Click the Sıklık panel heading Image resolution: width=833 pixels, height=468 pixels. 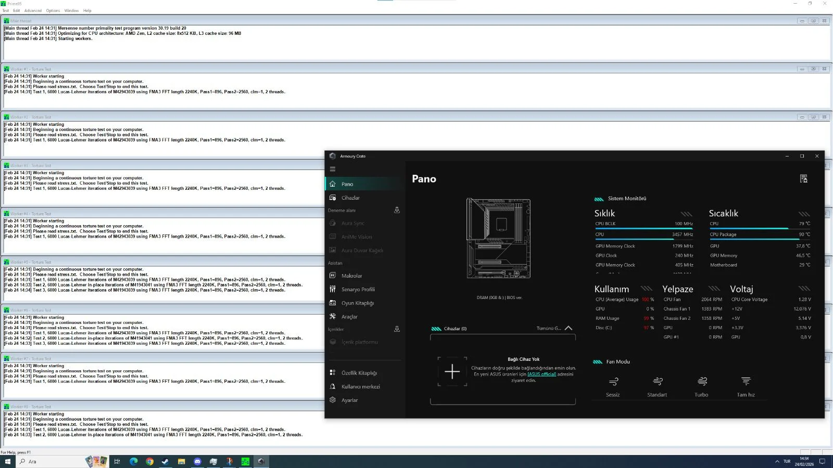604,213
